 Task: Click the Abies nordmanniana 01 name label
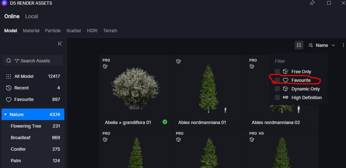202,123
